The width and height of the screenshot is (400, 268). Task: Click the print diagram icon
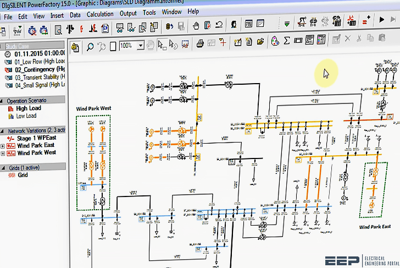pos(201,43)
